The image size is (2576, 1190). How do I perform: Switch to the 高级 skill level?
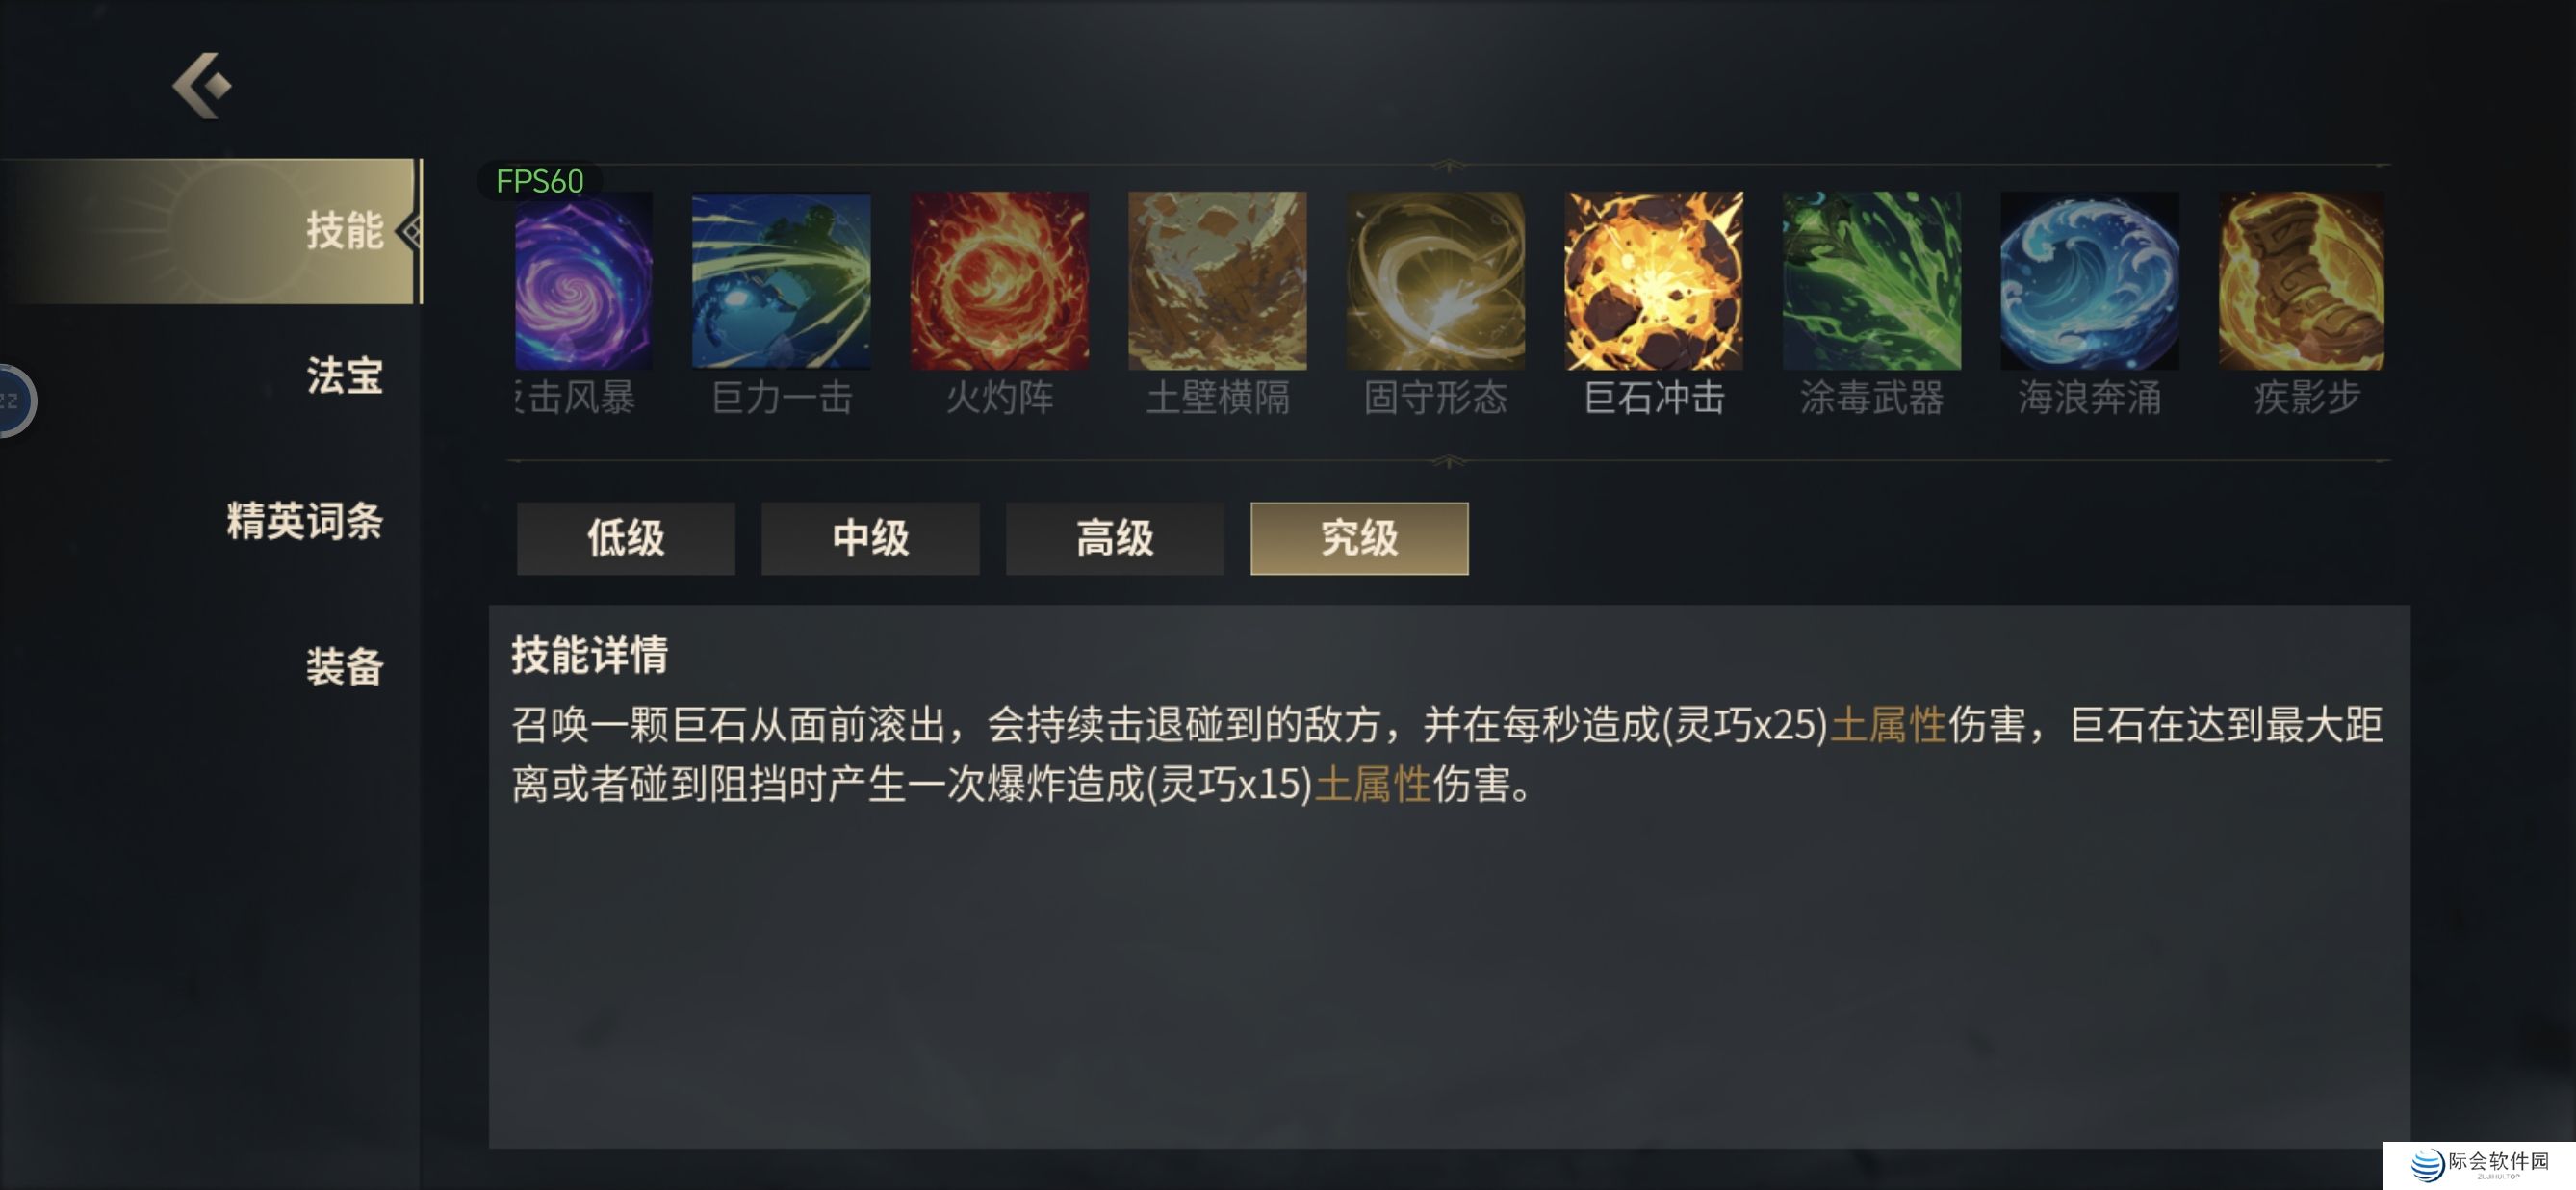point(1115,538)
